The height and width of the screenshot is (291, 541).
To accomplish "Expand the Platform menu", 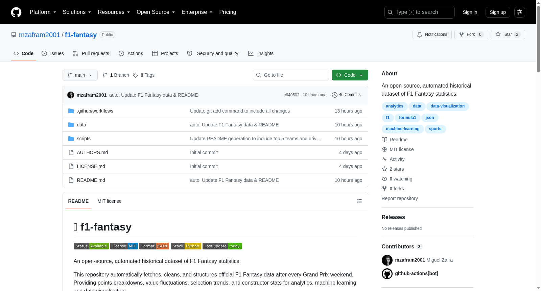I will coord(43,12).
